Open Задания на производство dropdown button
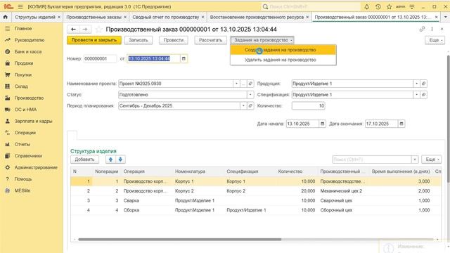Viewport: 450px width, 253px height. click(x=262, y=40)
